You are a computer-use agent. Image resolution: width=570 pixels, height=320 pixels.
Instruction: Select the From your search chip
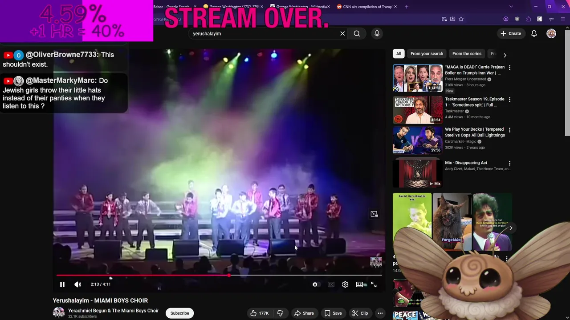point(427,54)
